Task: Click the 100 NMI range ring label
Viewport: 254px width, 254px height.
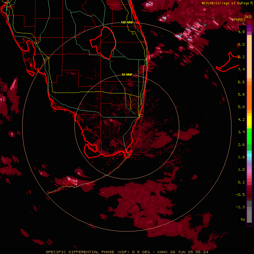Action: [127, 22]
